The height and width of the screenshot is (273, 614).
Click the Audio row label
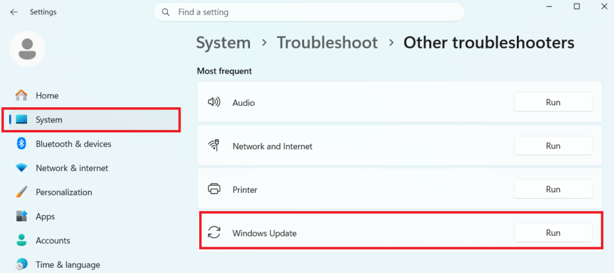tap(243, 103)
